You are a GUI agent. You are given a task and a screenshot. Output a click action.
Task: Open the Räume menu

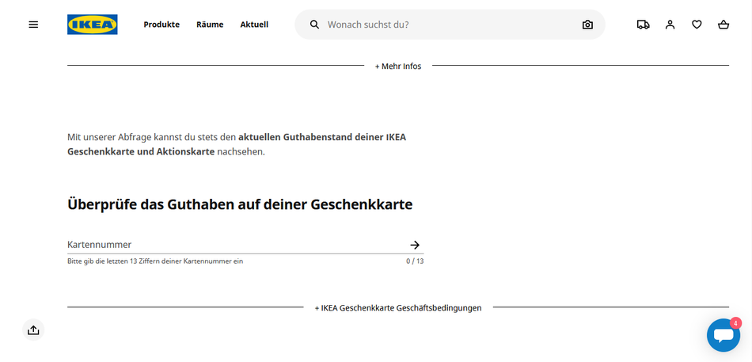(x=210, y=25)
